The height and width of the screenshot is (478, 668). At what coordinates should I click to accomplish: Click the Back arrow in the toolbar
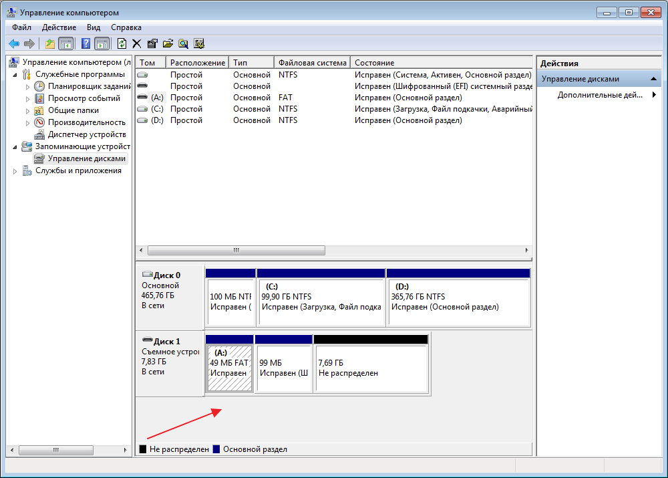[13, 43]
